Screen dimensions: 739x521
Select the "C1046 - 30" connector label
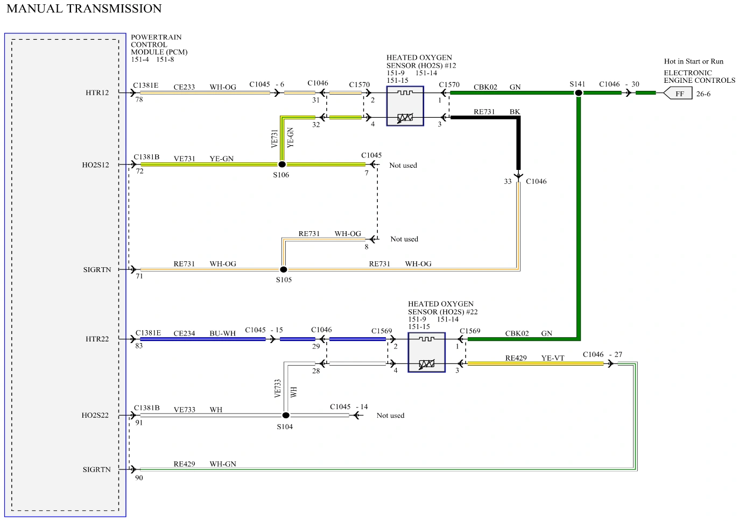click(x=620, y=84)
